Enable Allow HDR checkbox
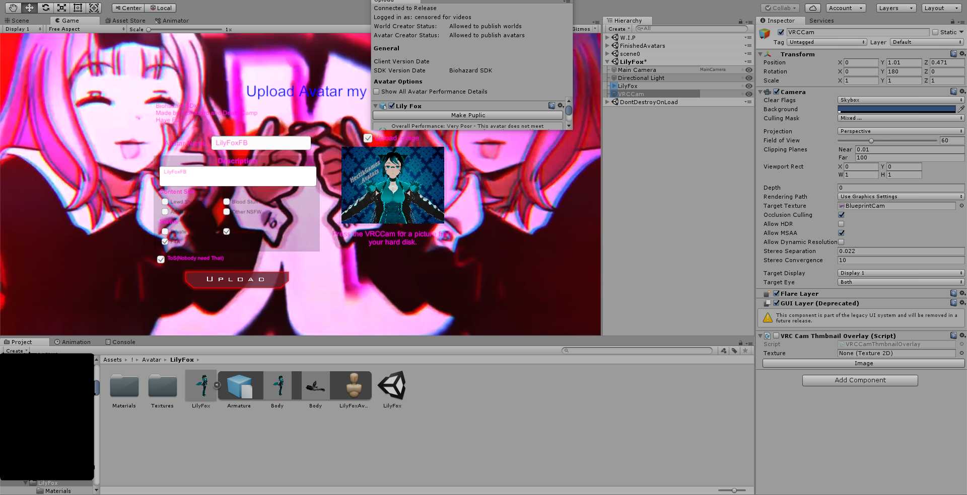Image resolution: width=967 pixels, height=495 pixels. coord(841,224)
